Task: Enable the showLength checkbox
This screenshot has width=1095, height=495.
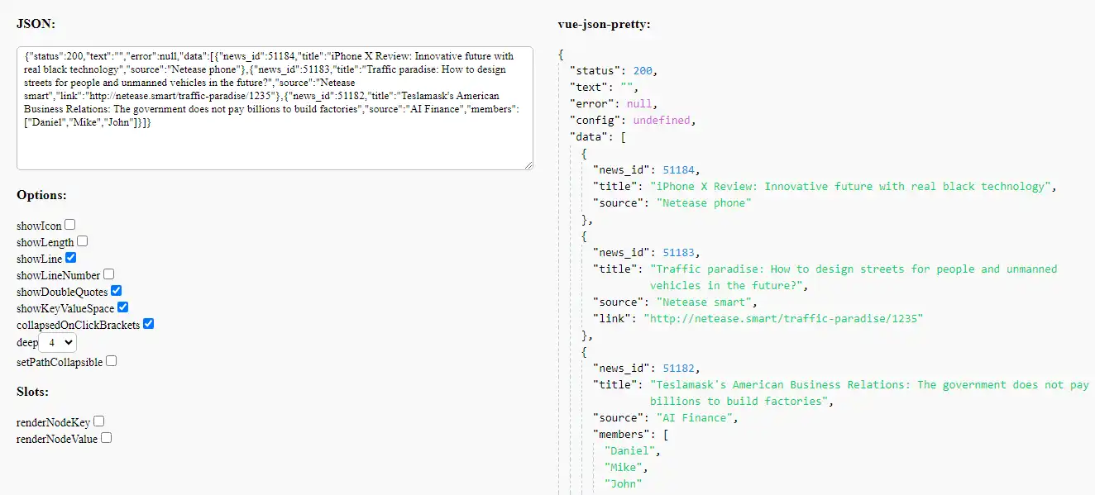Action: 83,241
